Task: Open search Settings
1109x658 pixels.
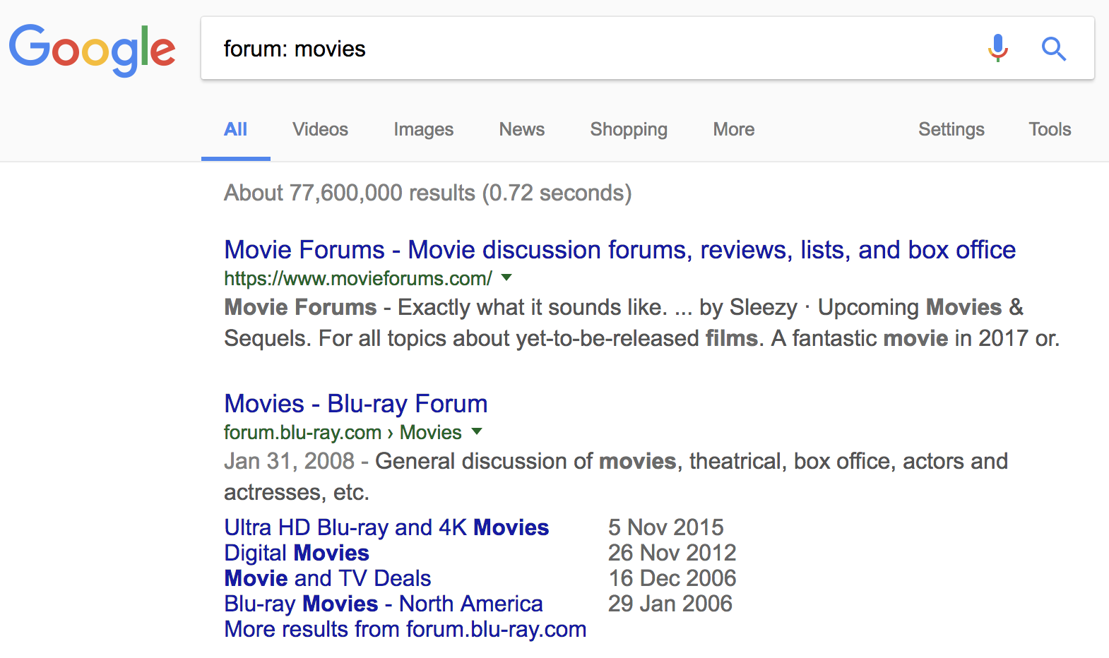Action: (x=951, y=129)
